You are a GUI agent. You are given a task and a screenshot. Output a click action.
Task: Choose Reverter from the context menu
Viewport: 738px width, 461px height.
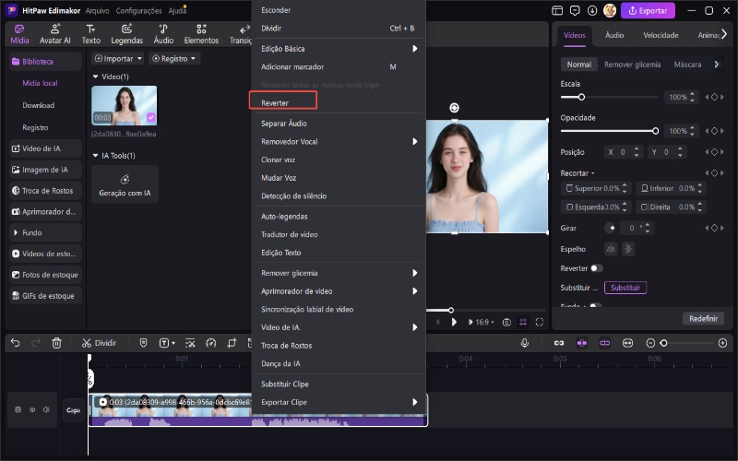(x=276, y=103)
